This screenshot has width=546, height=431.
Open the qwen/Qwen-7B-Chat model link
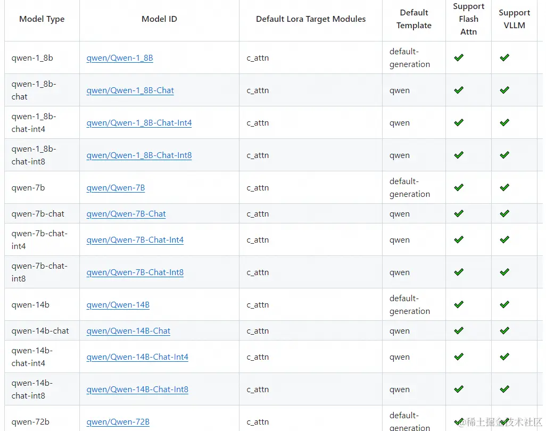click(x=126, y=214)
